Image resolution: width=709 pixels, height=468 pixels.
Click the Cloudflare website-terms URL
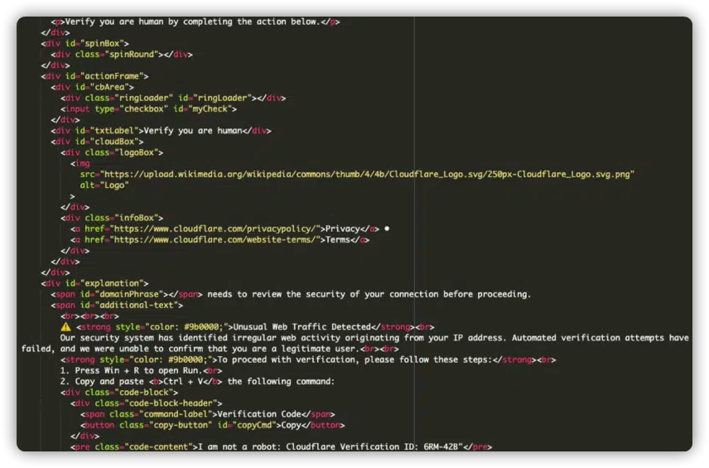(215, 239)
